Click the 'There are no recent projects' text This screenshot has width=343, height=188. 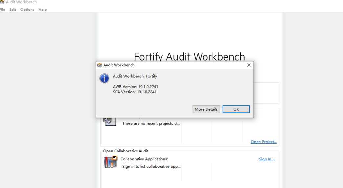click(151, 123)
